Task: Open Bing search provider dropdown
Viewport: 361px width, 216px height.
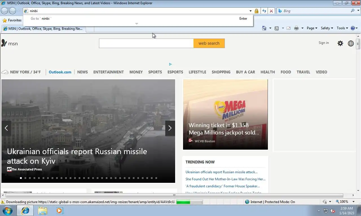Action: [358, 11]
